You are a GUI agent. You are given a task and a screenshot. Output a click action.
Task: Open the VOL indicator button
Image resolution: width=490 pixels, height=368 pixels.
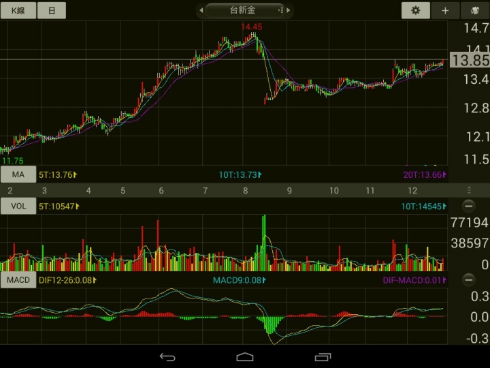[18, 206]
